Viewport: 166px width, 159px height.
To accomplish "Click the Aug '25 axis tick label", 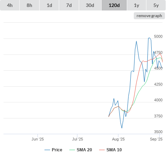I will tap(118, 139).
